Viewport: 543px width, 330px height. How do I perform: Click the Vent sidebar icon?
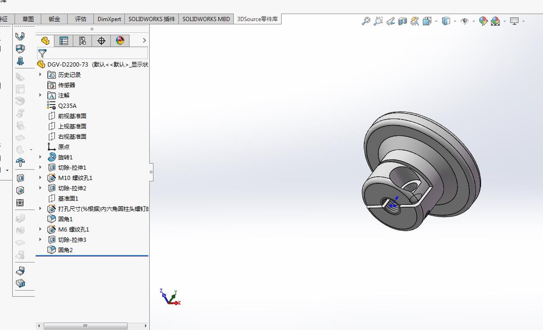tap(20, 203)
